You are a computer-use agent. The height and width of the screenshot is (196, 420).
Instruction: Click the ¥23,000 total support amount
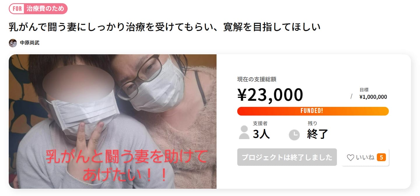(270, 95)
